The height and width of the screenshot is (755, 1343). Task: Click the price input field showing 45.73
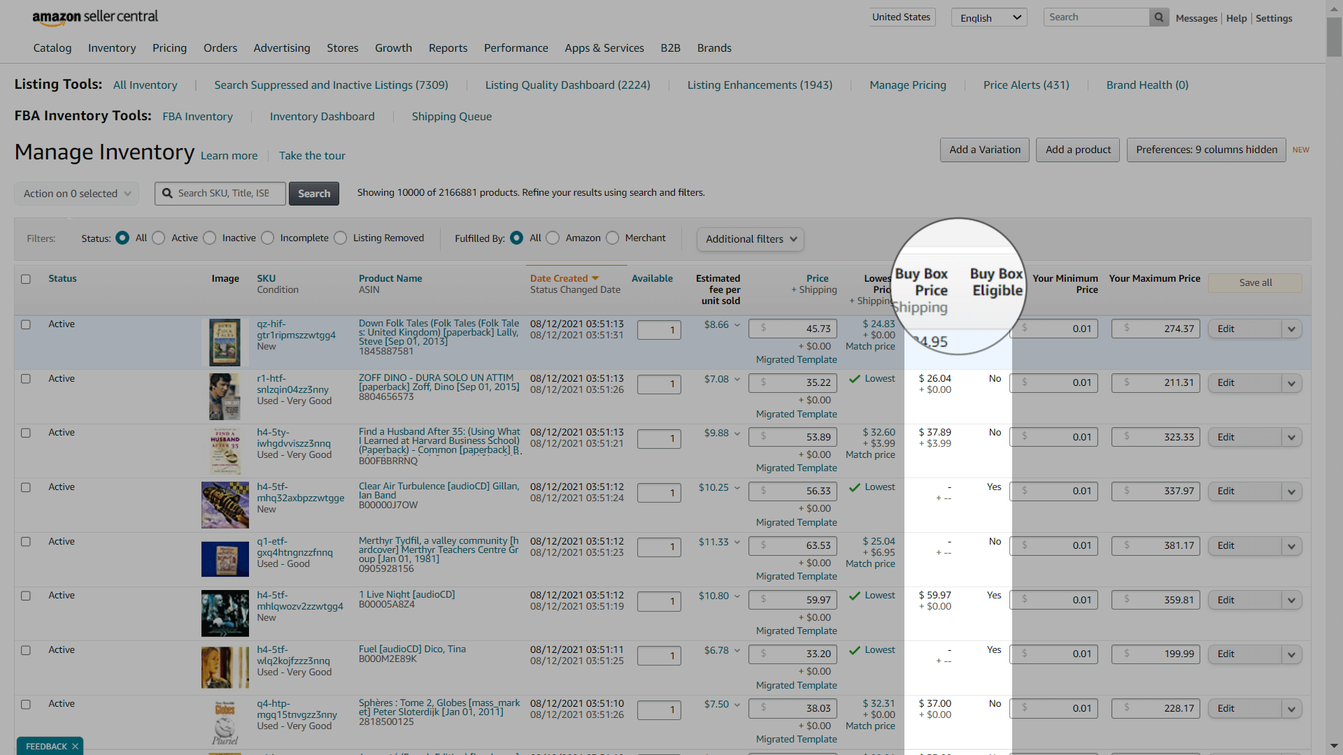[793, 329]
